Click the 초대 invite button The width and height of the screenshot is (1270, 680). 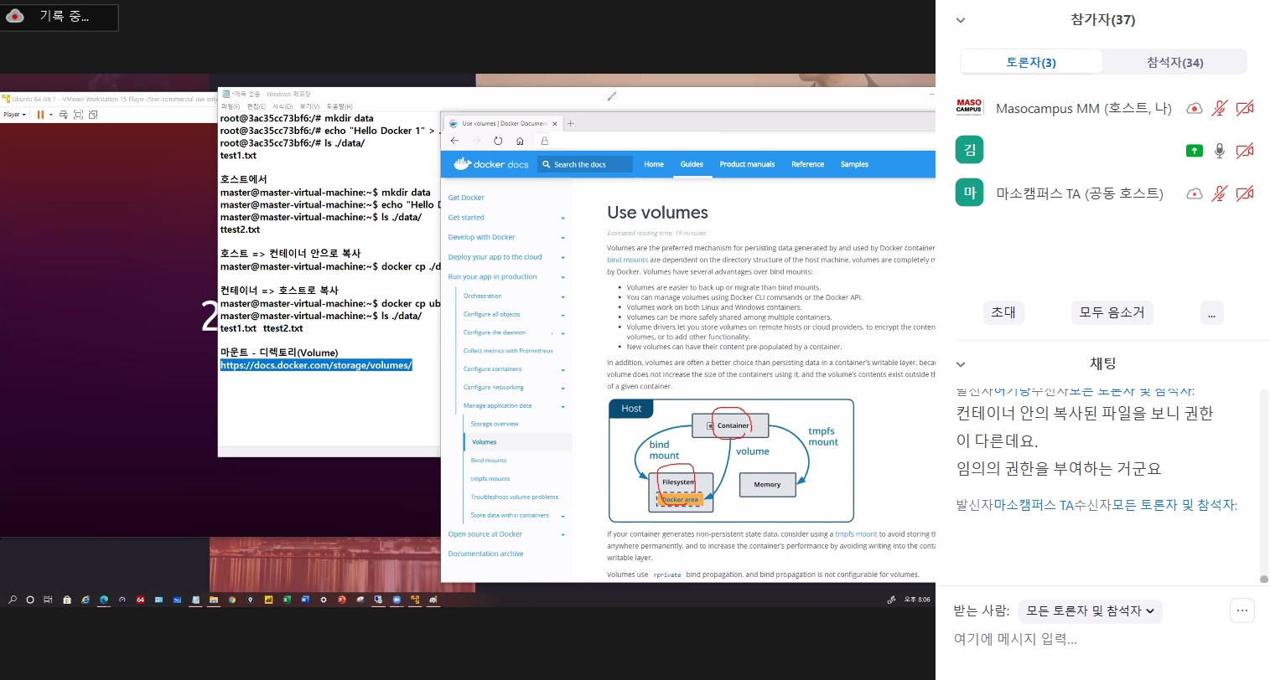coord(1003,312)
